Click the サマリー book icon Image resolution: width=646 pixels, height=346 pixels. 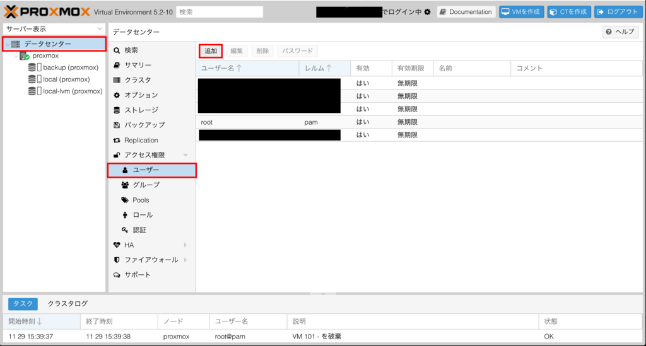point(117,65)
